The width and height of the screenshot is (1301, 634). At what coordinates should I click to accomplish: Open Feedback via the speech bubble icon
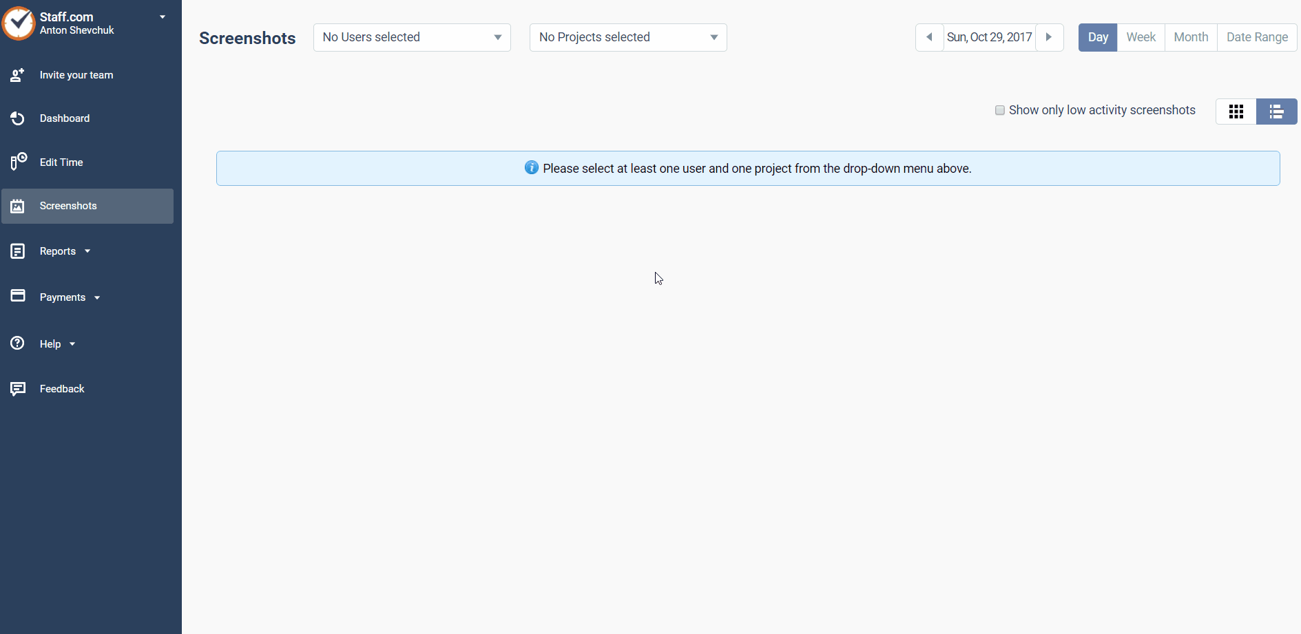coord(17,388)
